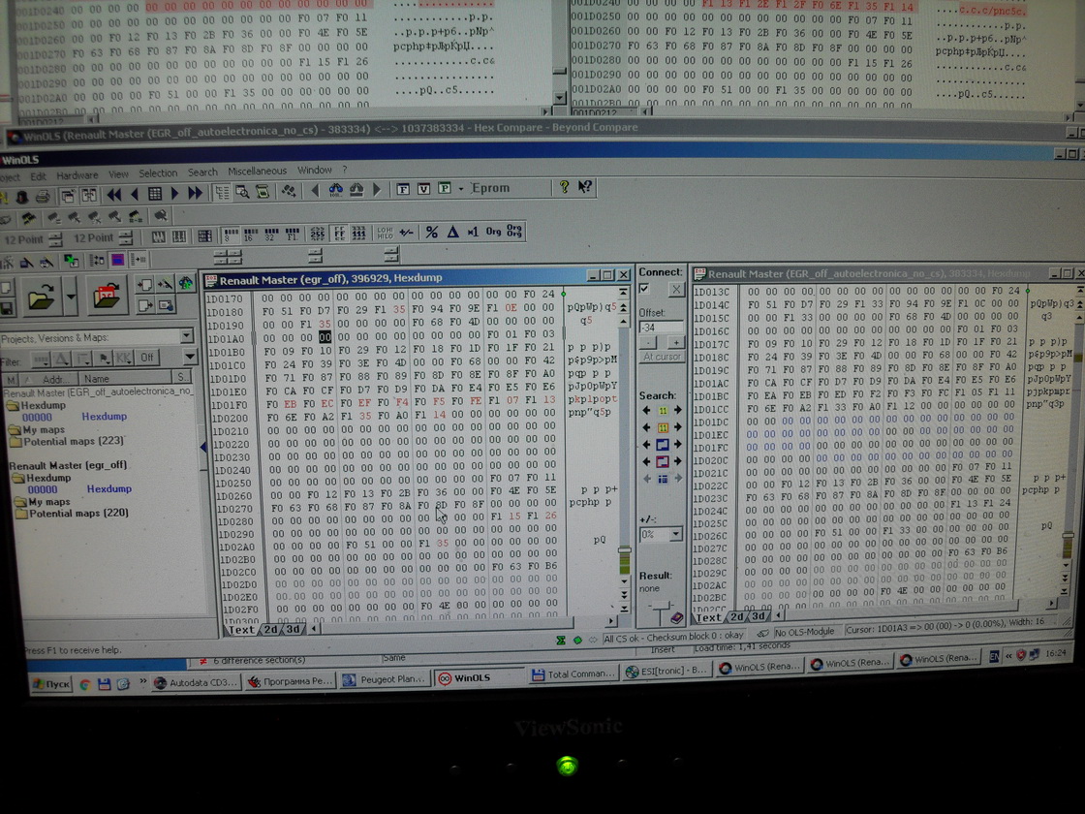
Task: Click the Offset input field
Action: tap(661, 328)
